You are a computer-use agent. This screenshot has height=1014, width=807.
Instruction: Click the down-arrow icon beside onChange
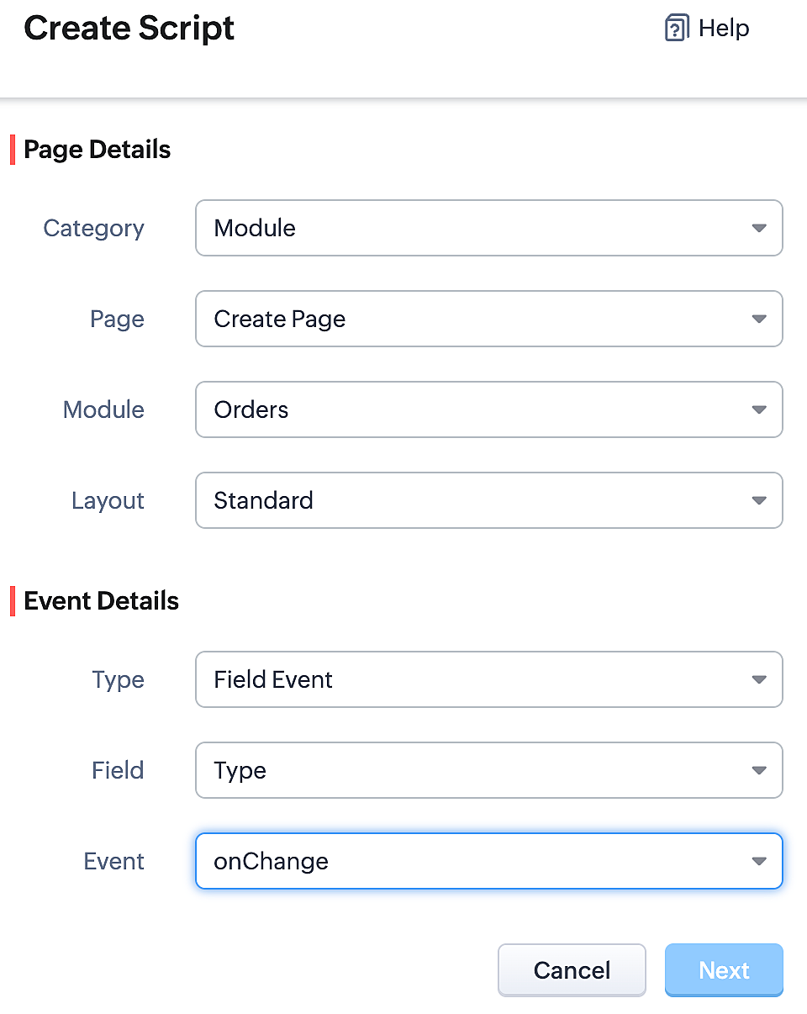pos(759,861)
